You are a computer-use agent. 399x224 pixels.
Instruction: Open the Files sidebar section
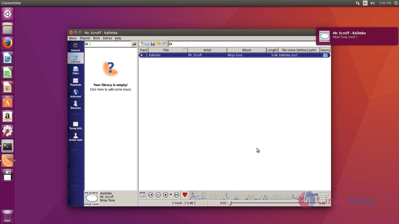(x=75, y=70)
